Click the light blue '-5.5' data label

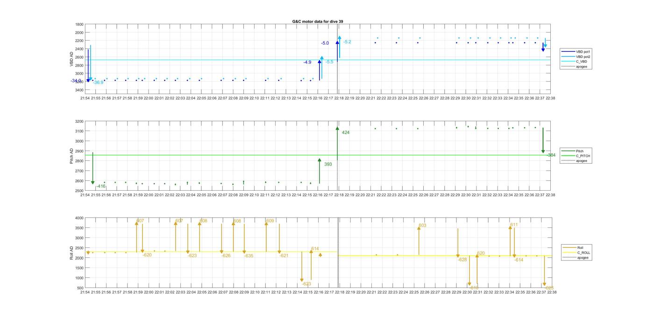pyautogui.click(x=329, y=62)
